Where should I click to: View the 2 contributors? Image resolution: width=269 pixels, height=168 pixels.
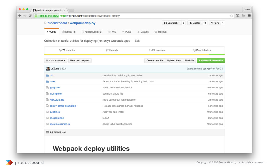[x=202, y=50]
